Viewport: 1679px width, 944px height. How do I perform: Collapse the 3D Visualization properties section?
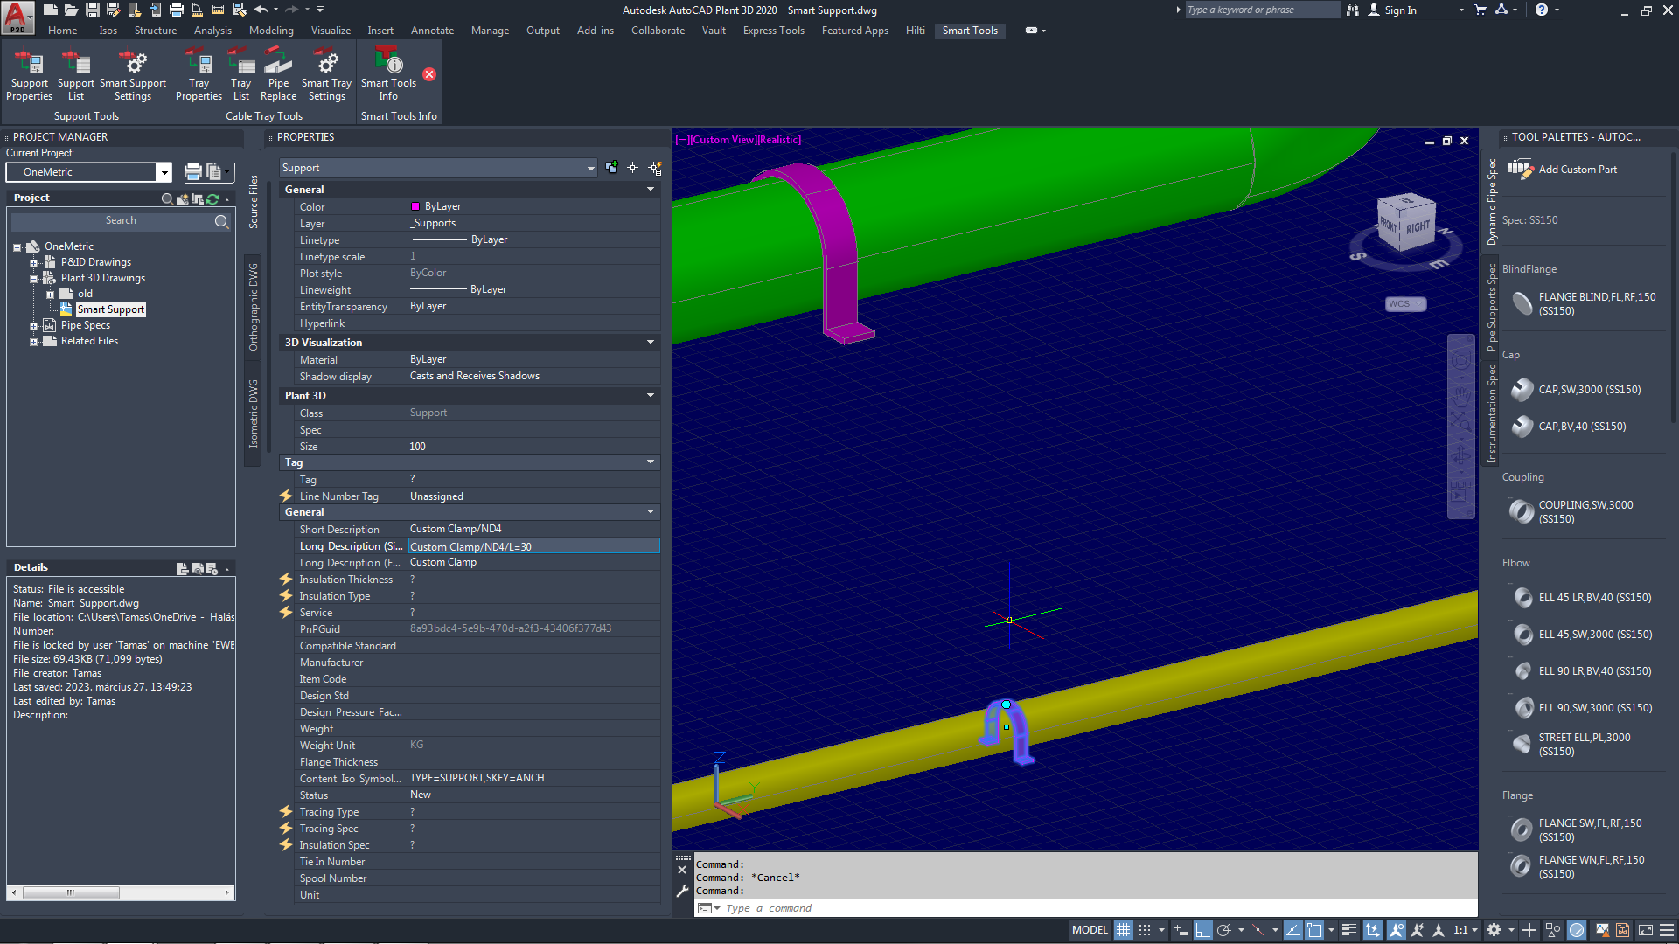pyautogui.click(x=650, y=343)
